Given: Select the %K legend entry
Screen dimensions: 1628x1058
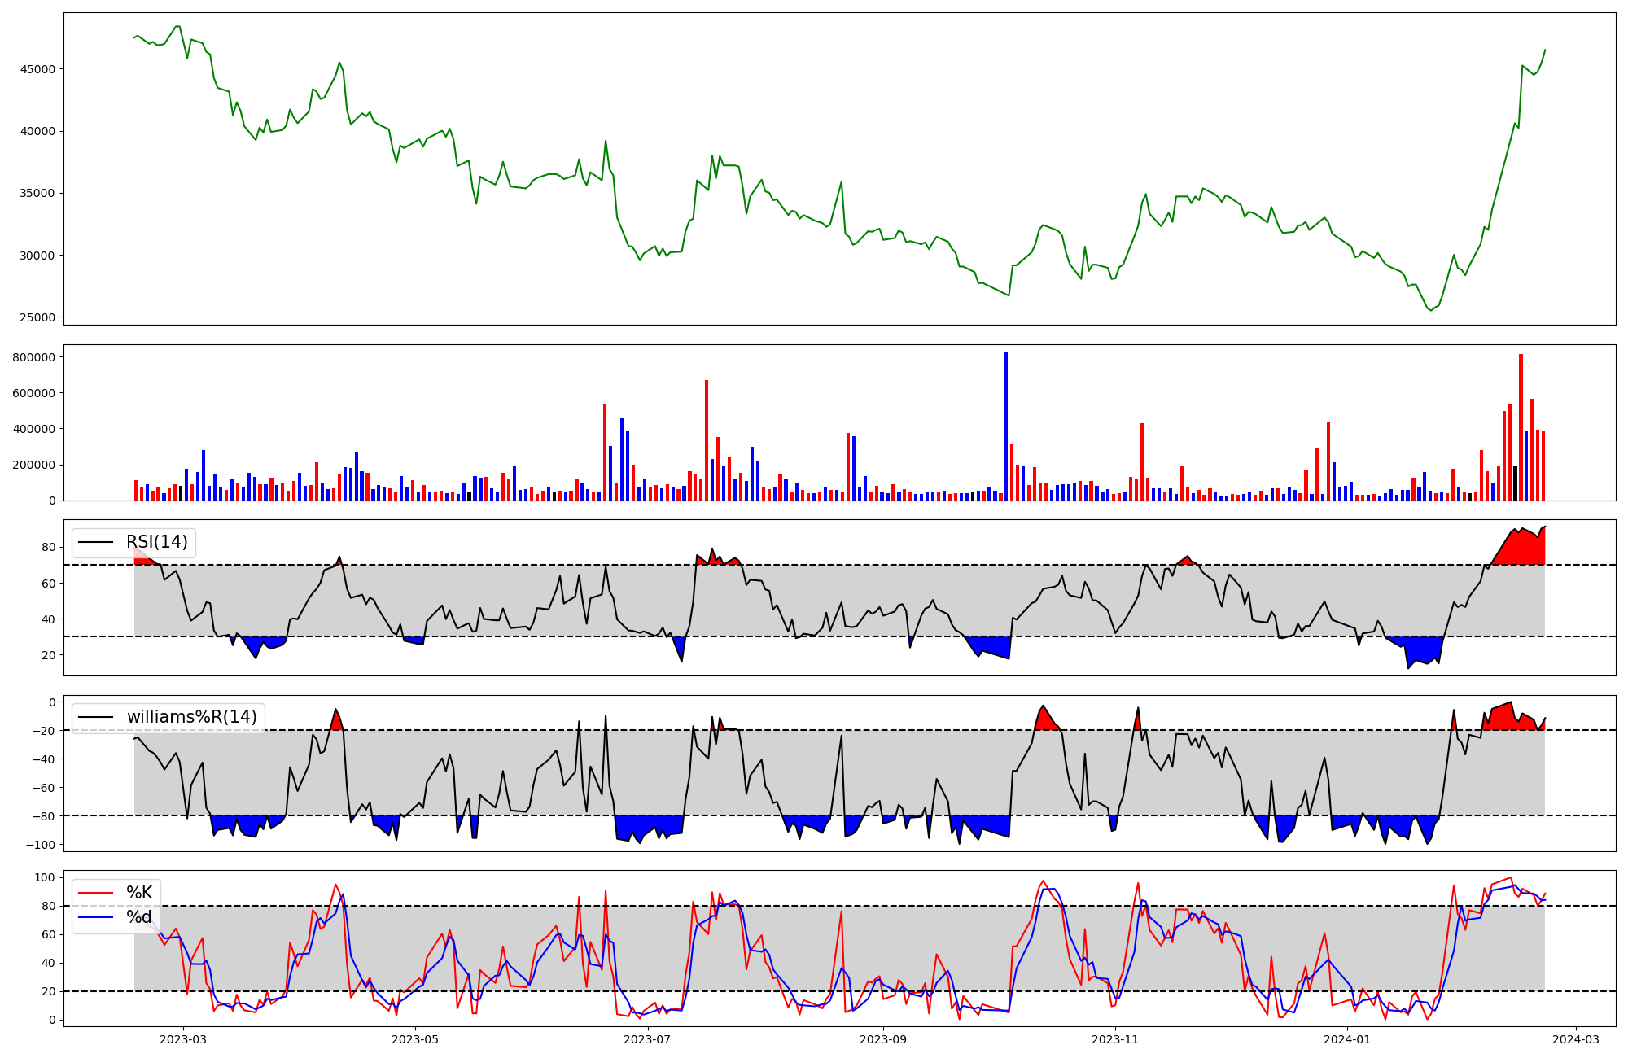Looking at the screenshot, I should 139,893.
